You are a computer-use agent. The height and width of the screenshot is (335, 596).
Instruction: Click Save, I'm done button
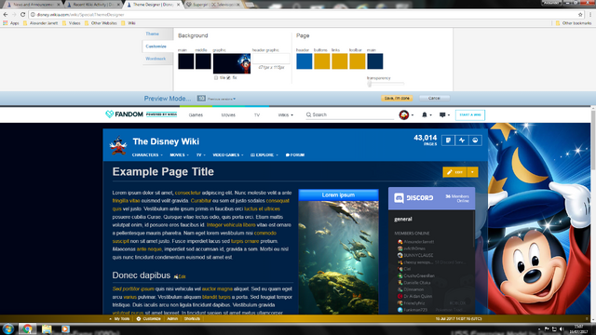coord(397,98)
